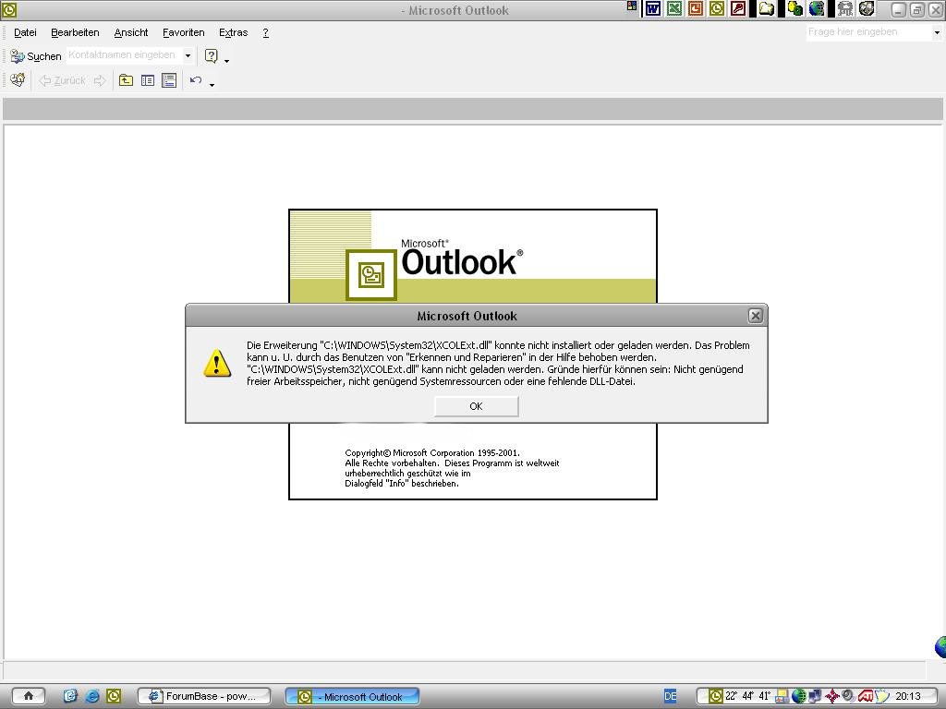Click the yellow warning icon in dialog
Viewport: 946px width, 709px height.
[216, 363]
